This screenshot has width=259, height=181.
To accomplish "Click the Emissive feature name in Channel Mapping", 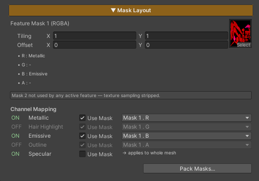I will coord(40,136).
